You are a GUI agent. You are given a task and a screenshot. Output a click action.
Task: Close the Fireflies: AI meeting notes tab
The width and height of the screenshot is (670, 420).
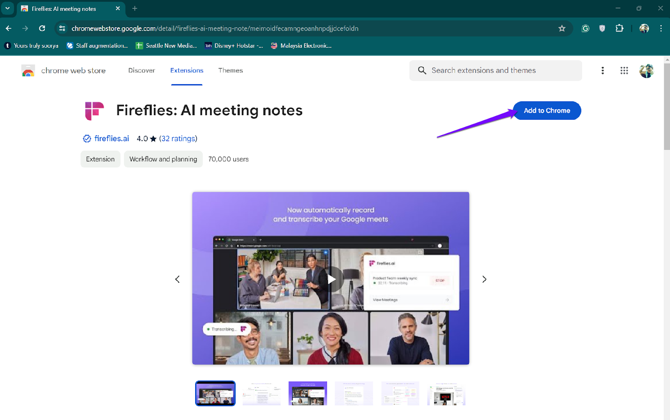click(x=118, y=8)
